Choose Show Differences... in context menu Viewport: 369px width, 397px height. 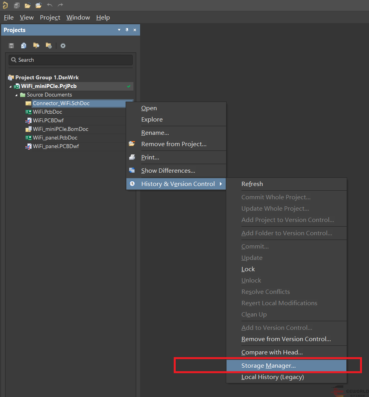point(168,171)
